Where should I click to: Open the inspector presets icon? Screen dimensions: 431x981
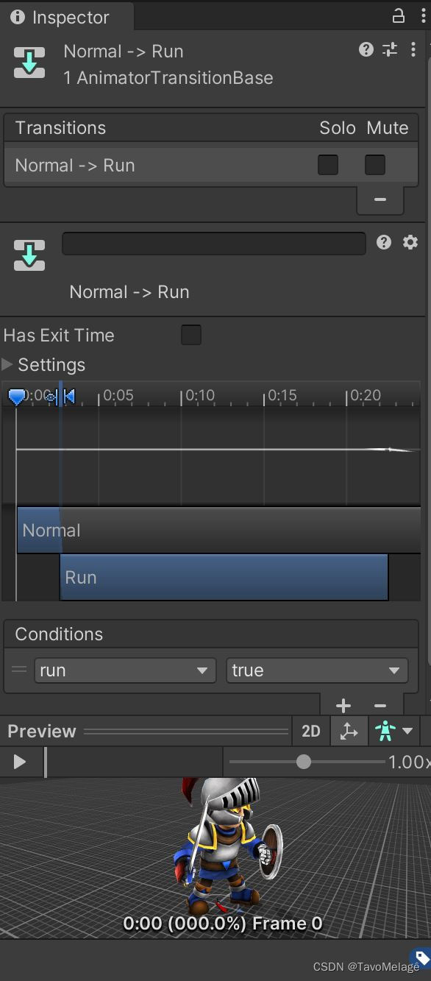pyautogui.click(x=389, y=51)
